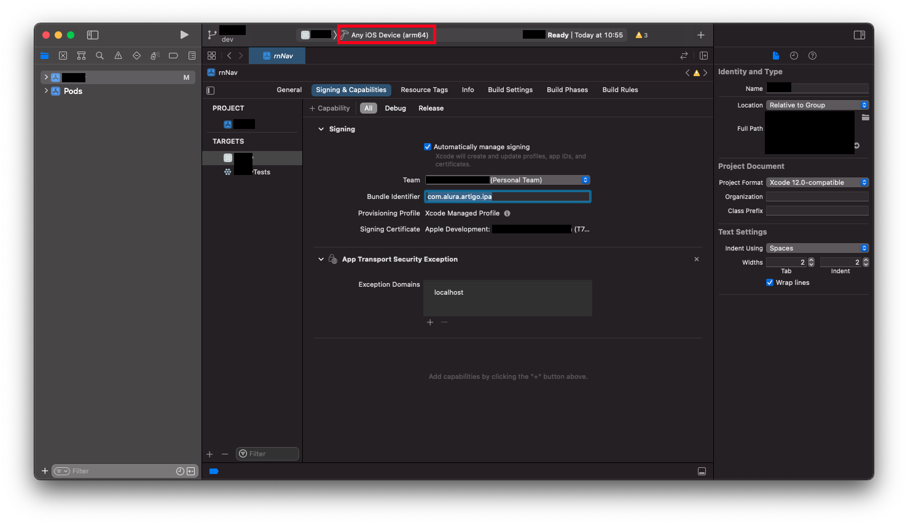This screenshot has height=525, width=908.
Task: Open the Resource Tags tab
Action: click(424, 90)
